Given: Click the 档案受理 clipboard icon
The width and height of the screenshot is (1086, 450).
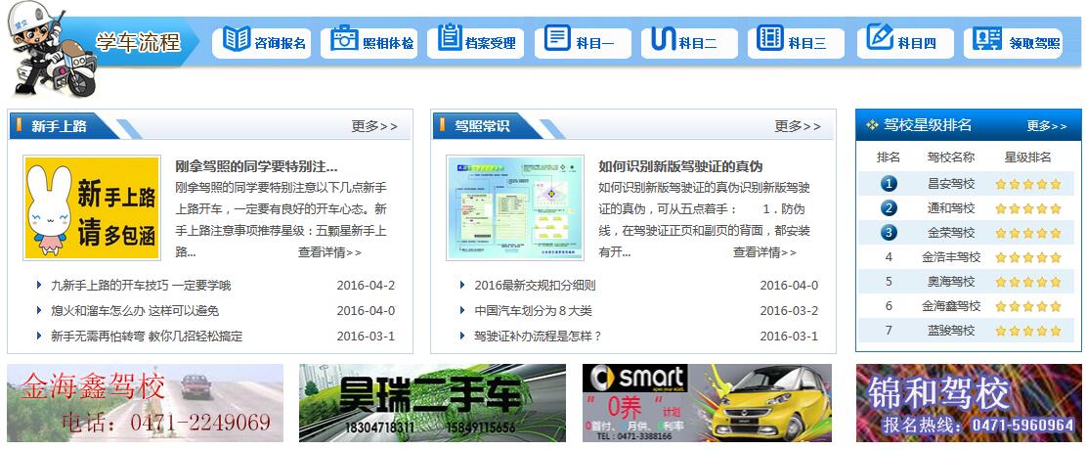Looking at the screenshot, I should [x=450, y=40].
